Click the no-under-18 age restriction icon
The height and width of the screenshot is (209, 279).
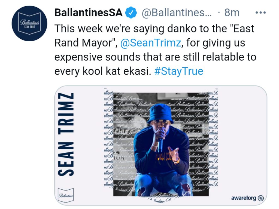tap(261, 198)
